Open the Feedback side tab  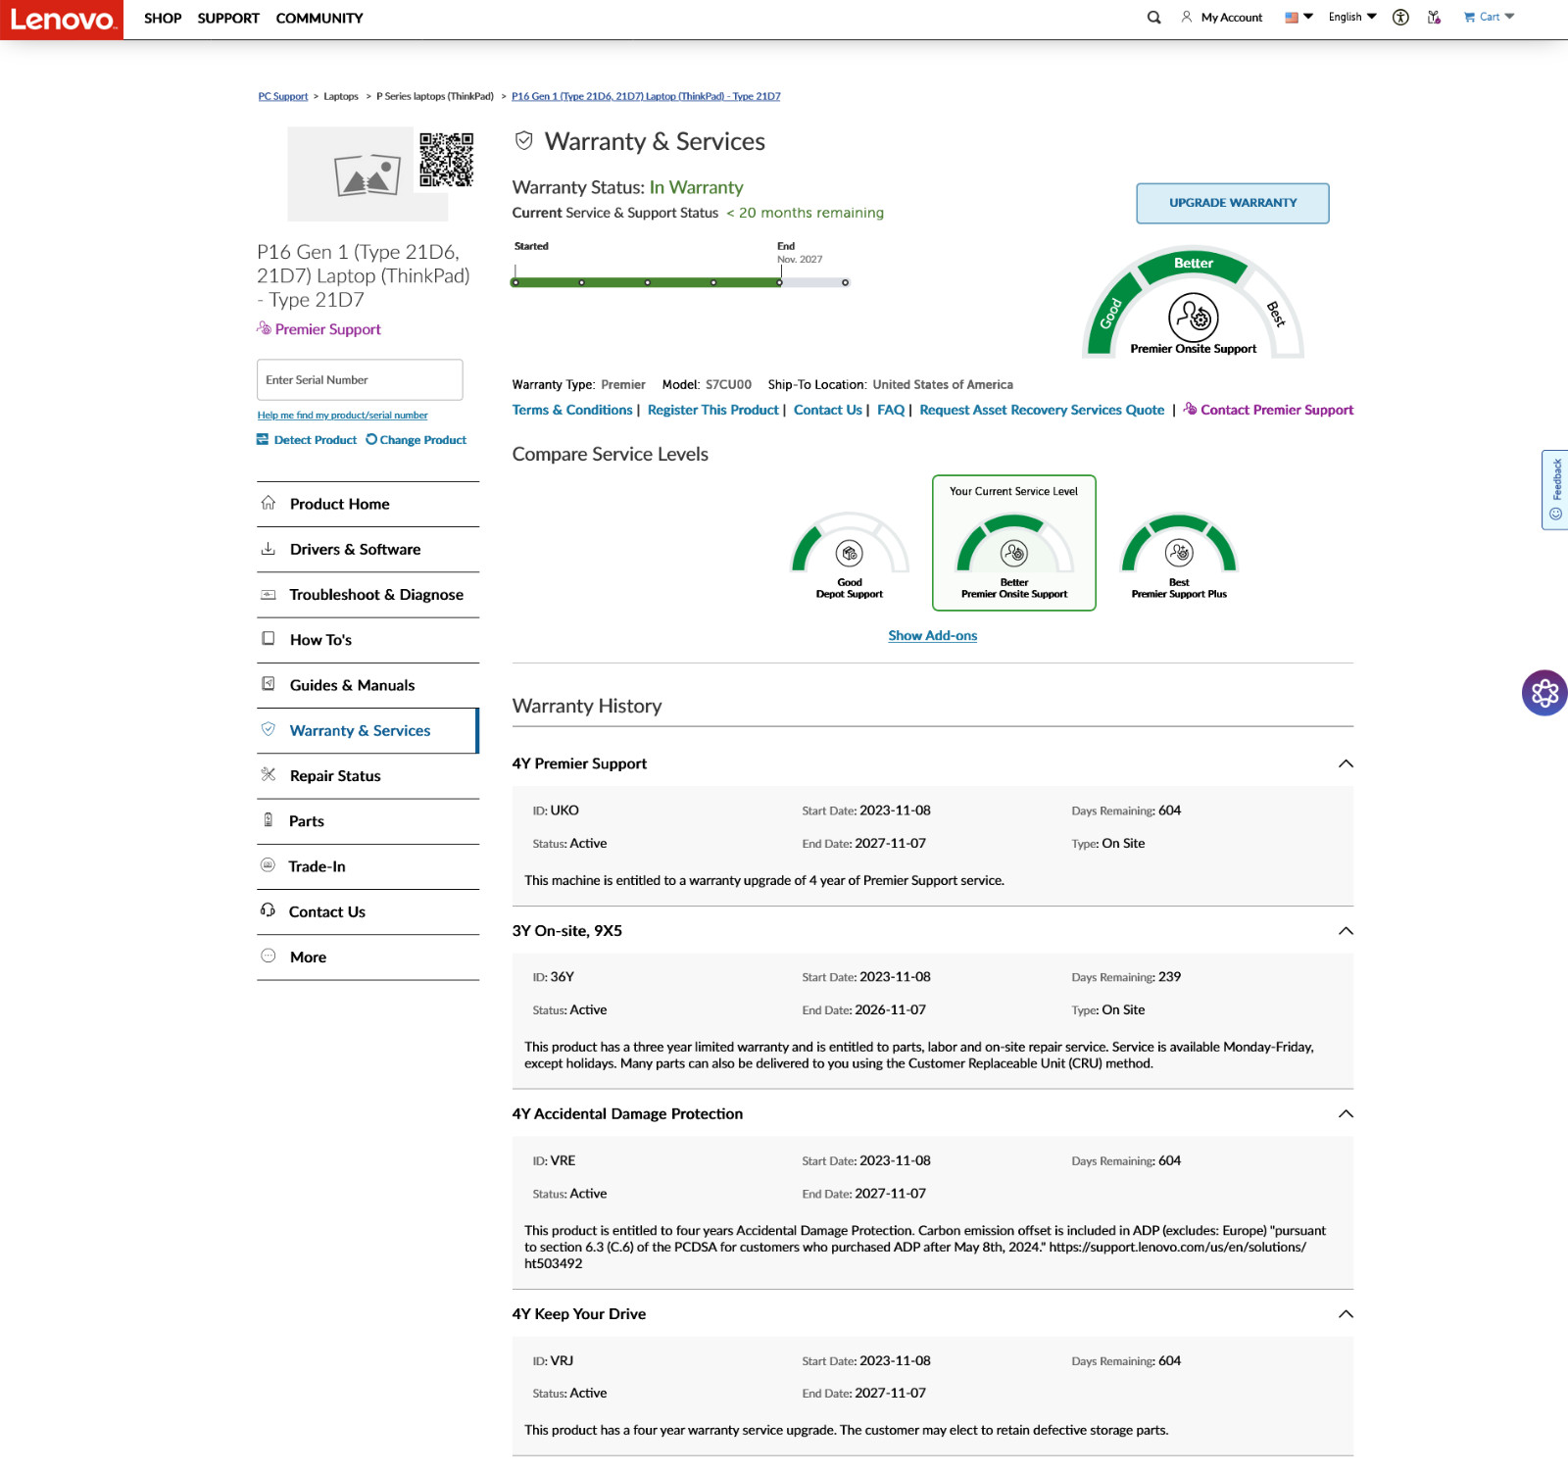click(1555, 490)
